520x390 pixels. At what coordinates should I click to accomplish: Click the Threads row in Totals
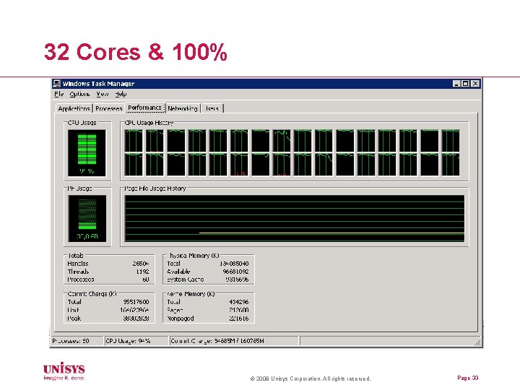(108, 272)
